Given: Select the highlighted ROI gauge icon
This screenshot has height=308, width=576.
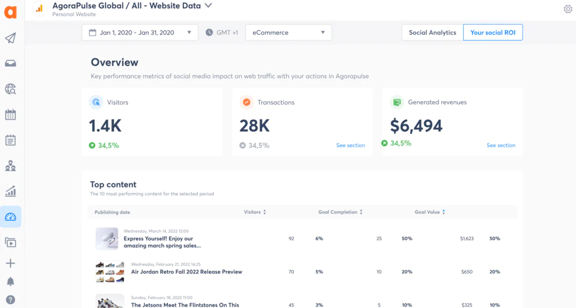Looking at the screenshot, I should point(11,217).
